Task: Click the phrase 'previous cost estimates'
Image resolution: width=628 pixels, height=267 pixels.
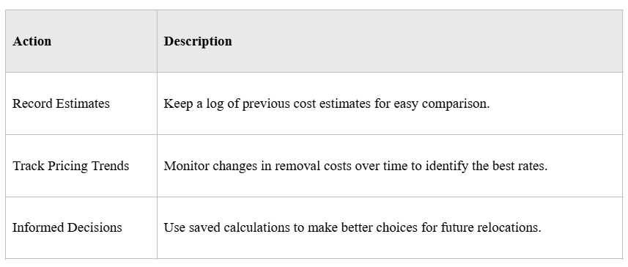Action: point(306,104)
